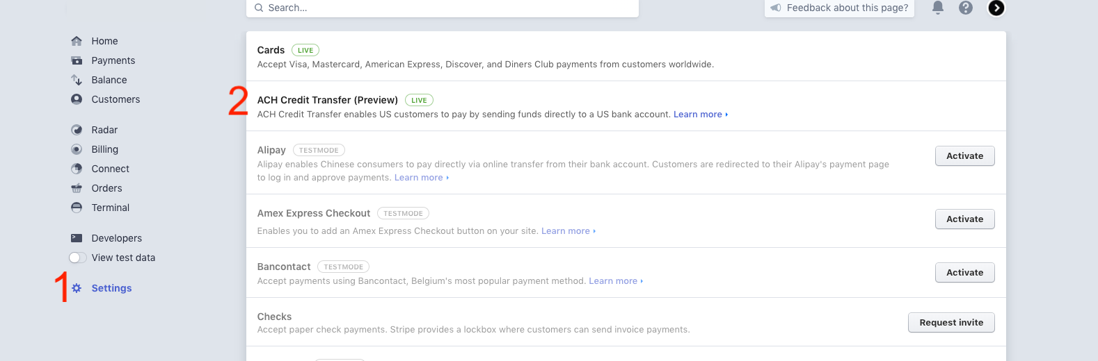The height and width of the screenshot is (361, 1098).
Task: Click TESTMODE badge next to Bancontact
Action: (343, 267)
